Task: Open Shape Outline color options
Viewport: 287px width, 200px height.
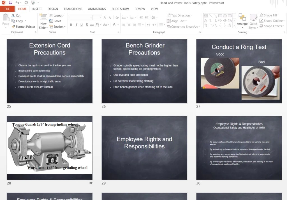Action: tap(272, 21)
